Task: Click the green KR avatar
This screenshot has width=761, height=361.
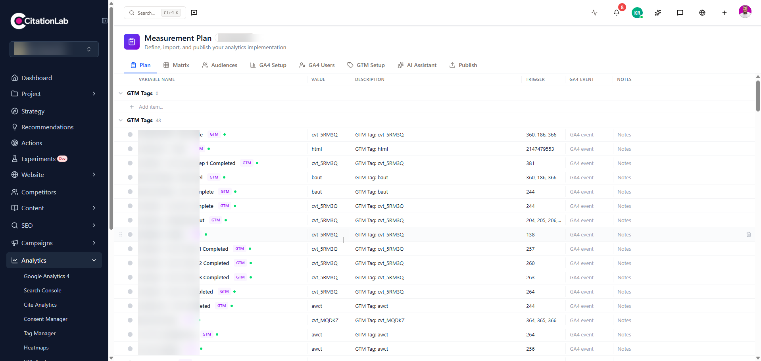Action: pos(637,13)
